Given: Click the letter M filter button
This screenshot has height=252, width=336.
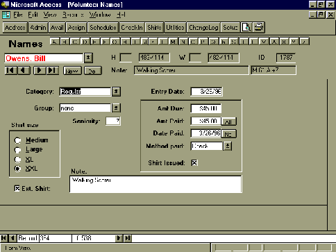Looking at the screenshot, I should click(x=172, y=42).
